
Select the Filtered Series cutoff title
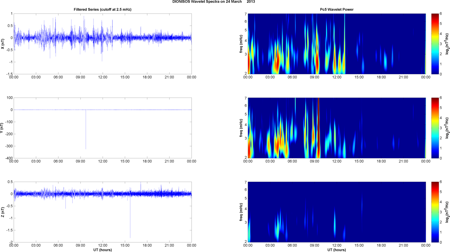pos(102,9)
